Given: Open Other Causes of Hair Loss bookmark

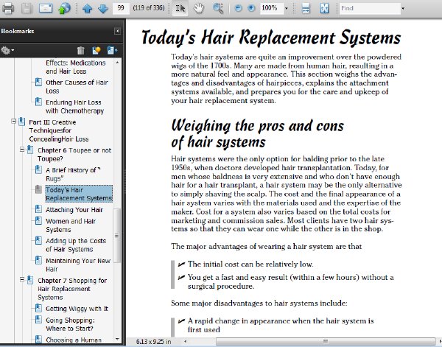Looking at the screenshot, I should point(77,86).
